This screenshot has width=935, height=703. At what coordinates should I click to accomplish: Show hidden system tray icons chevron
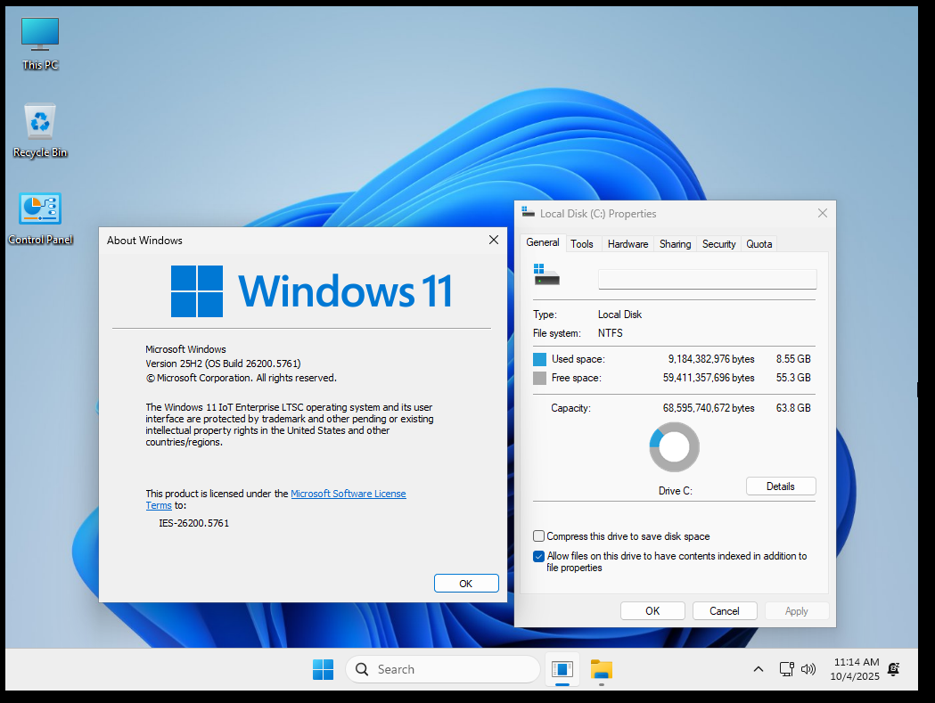pos(758,669)
